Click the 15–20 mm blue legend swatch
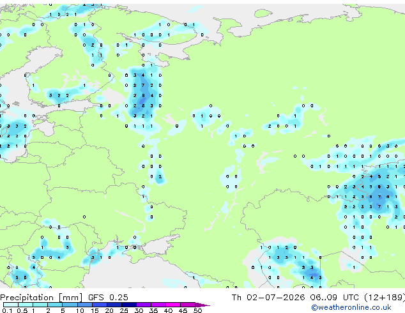This screenshot has height=313, width=405. coord(99,305)
